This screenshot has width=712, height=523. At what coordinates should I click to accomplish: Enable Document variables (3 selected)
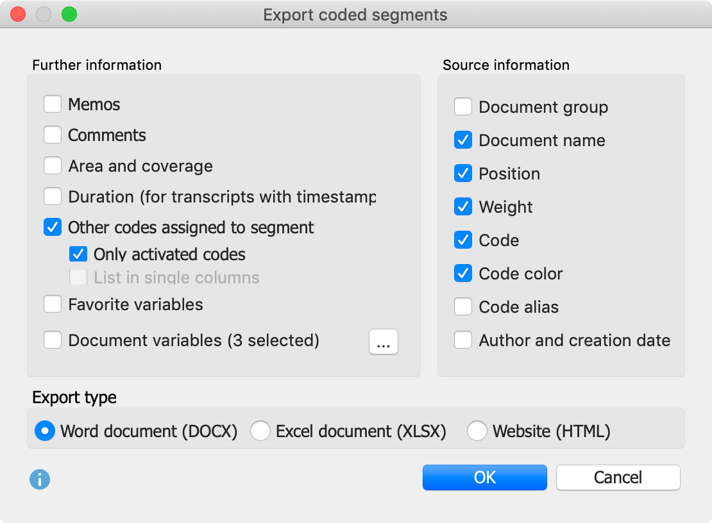(53, 340)
